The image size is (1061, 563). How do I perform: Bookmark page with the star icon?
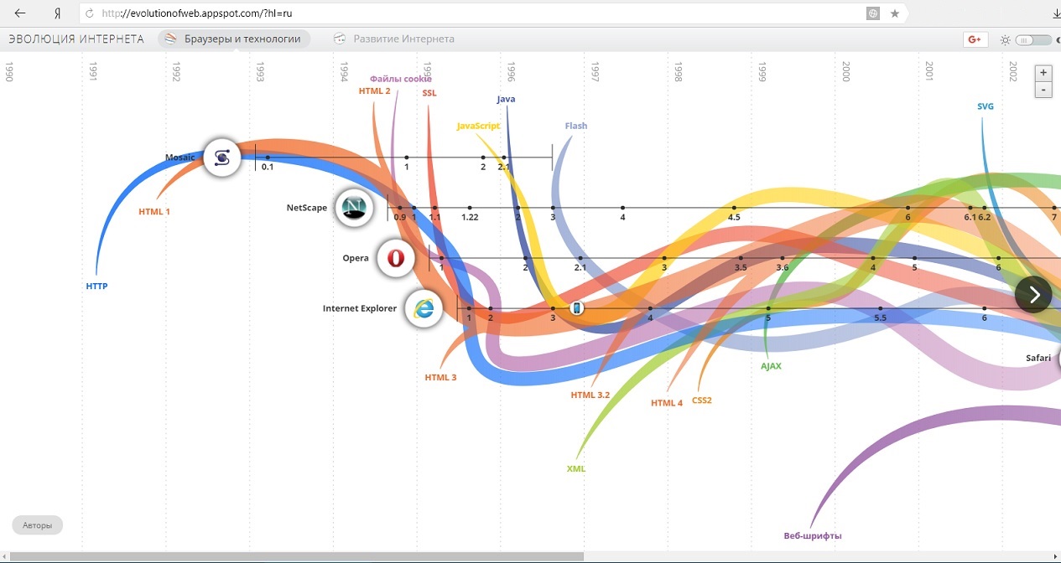(895, 13)
